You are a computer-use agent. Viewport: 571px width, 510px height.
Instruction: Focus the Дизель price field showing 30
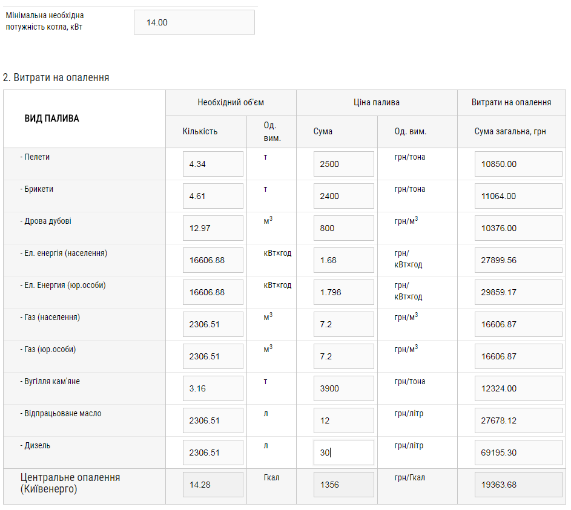click(x=343, y=453)
